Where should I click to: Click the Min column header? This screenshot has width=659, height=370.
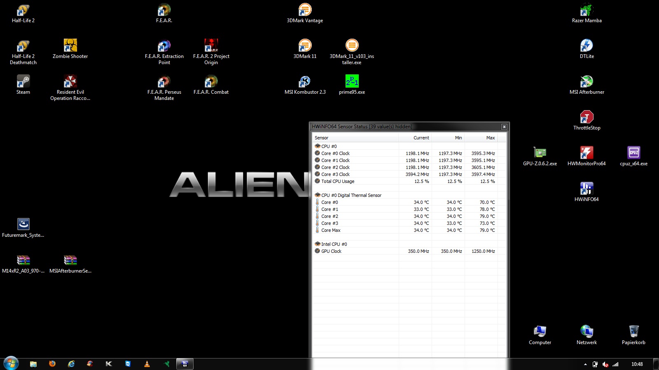pyautogui.click(x=448, y=138)
